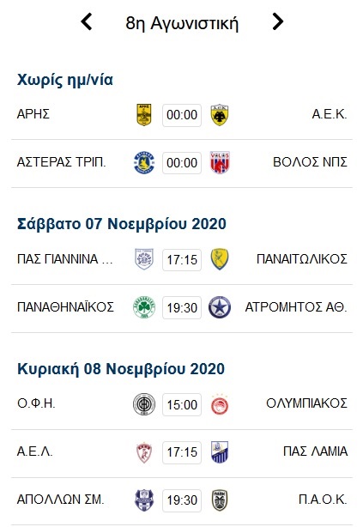Go to the previous matchday with left arrow

click(87, 21)
